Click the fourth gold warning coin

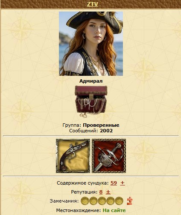coord(111,201)
